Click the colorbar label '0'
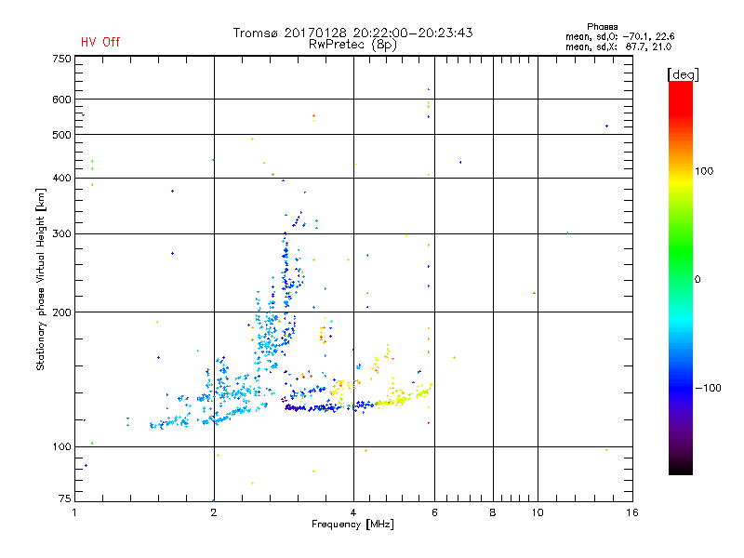The image size is (744, 558). [x=697, y=280]
